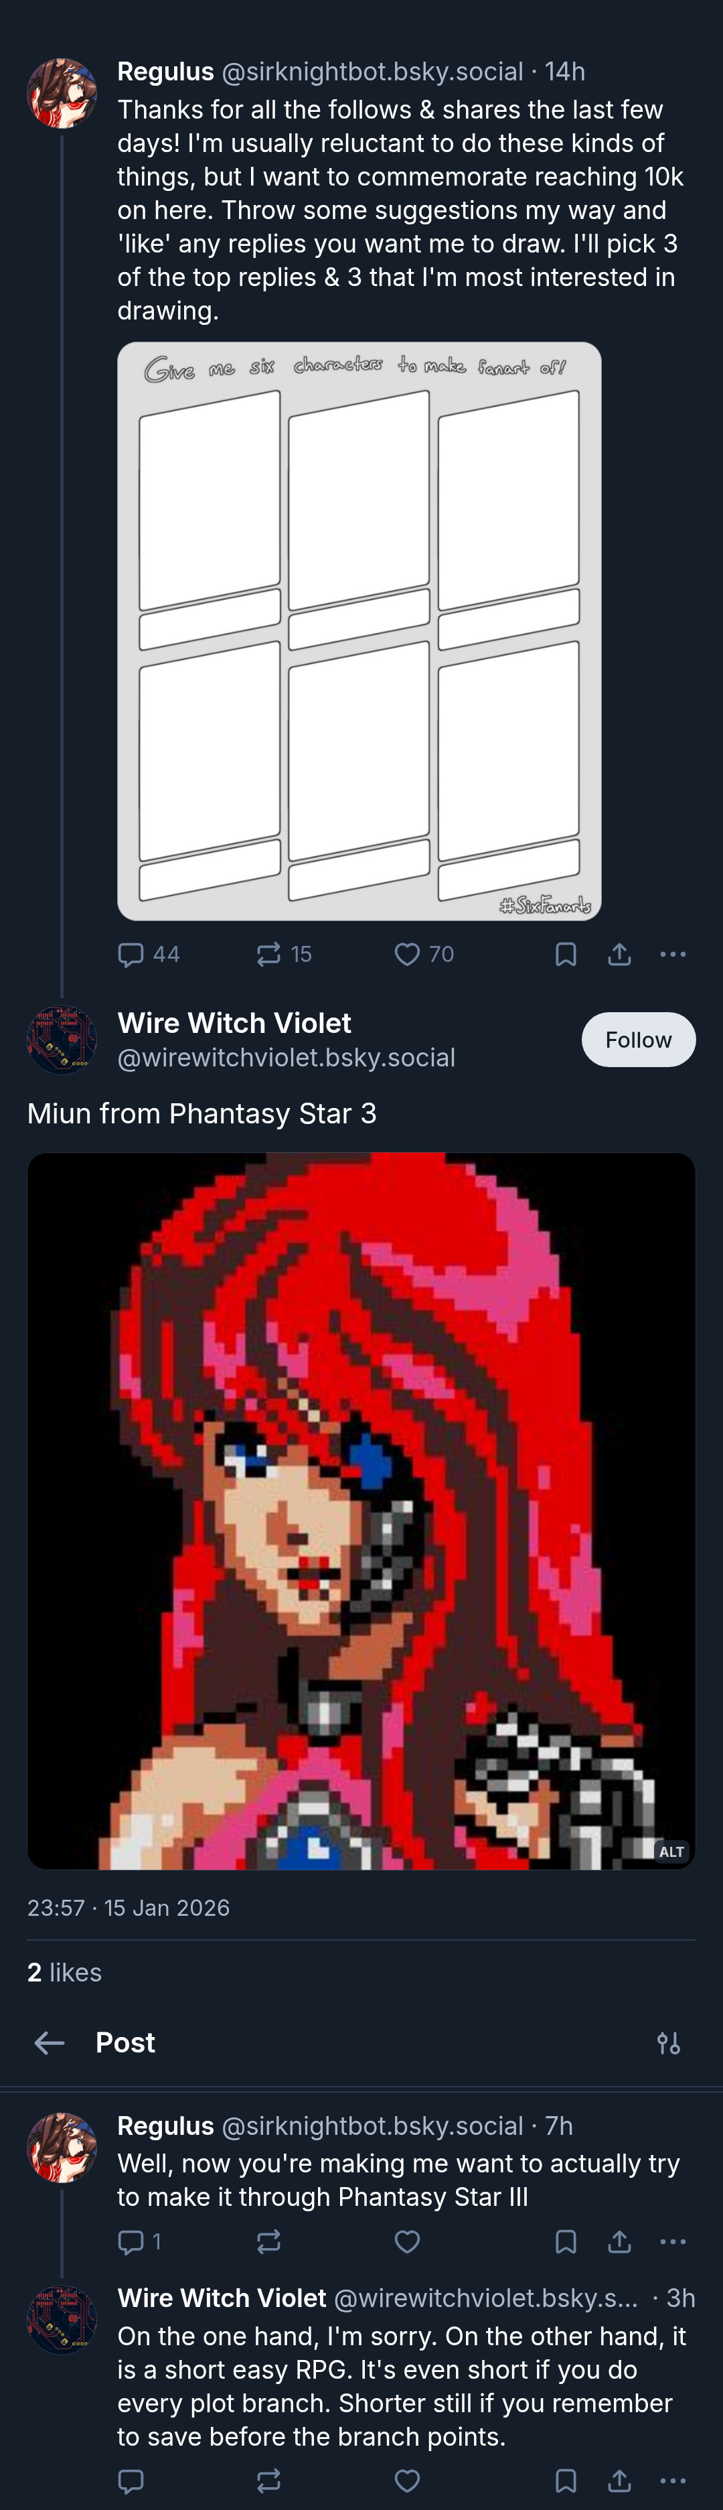Share the Six Fanarts post

click(x=619, y=954)
